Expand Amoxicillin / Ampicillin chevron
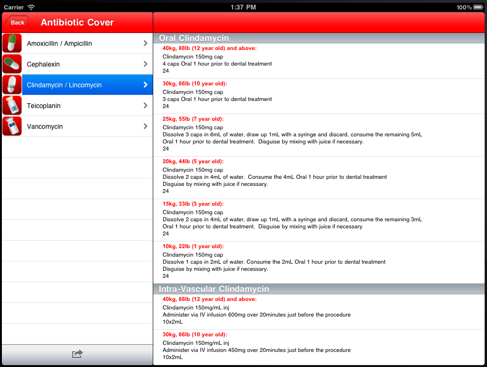The width and height of the screenshot is (487, 367). tap(145, 43)
